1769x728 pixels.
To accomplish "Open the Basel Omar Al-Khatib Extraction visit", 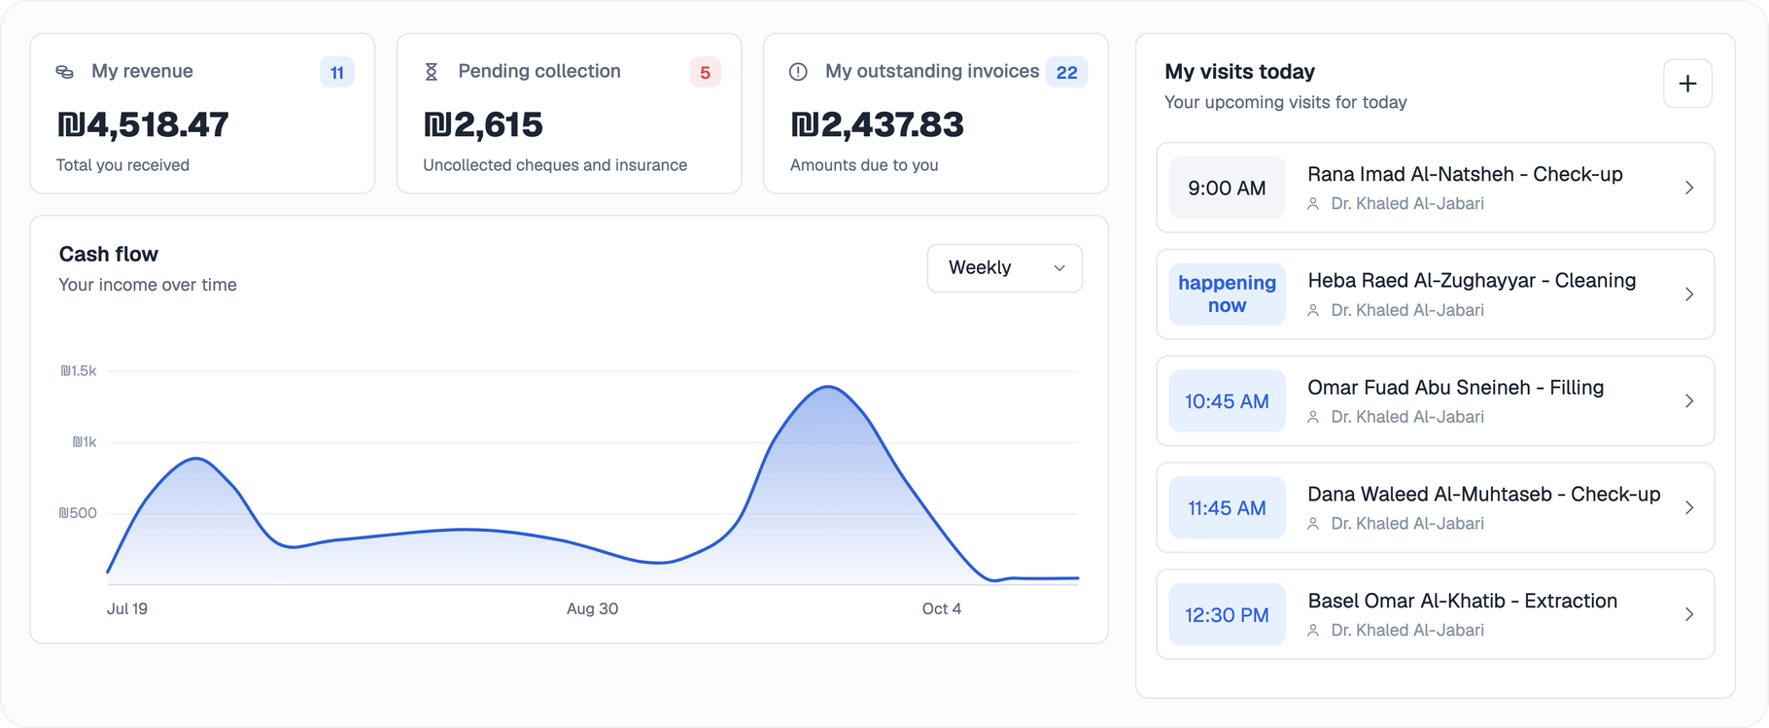I will click(x=1435, y=614).
